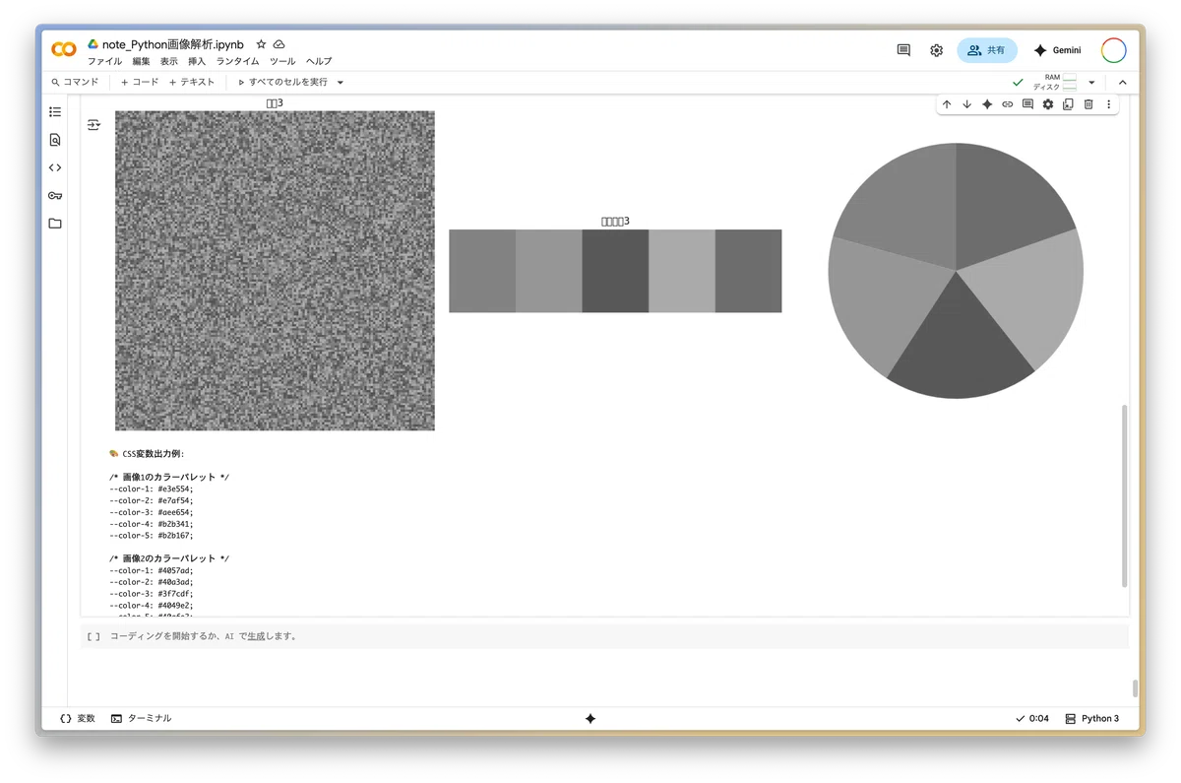This screenshot has width=1181, height=783.
Task: Open the 変数 variables panel
Action: (78, 719)
